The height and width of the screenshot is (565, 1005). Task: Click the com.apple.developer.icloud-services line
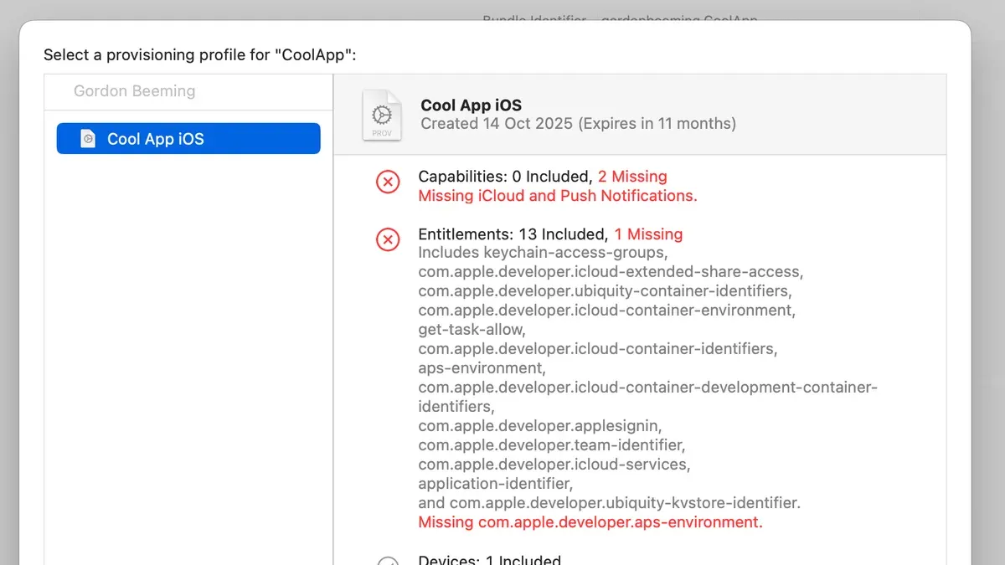554,465
